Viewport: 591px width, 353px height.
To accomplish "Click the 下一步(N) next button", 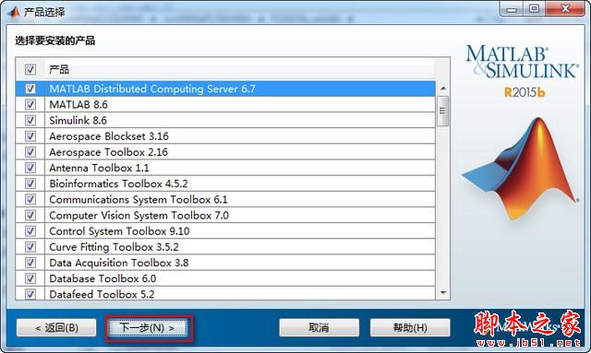I will pos(148,328).
